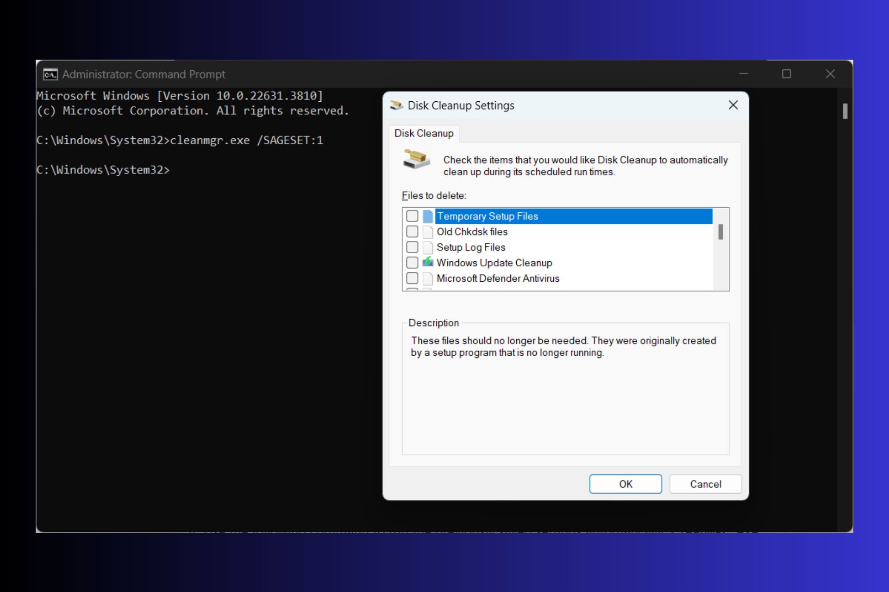This screenshot has width=889, height=592.
Task: Click OK to confirm cleanup settings
Action: click(625, 484)
